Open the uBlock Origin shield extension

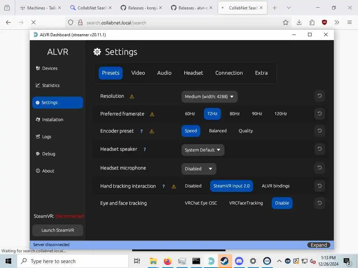[x=324, y=22]
